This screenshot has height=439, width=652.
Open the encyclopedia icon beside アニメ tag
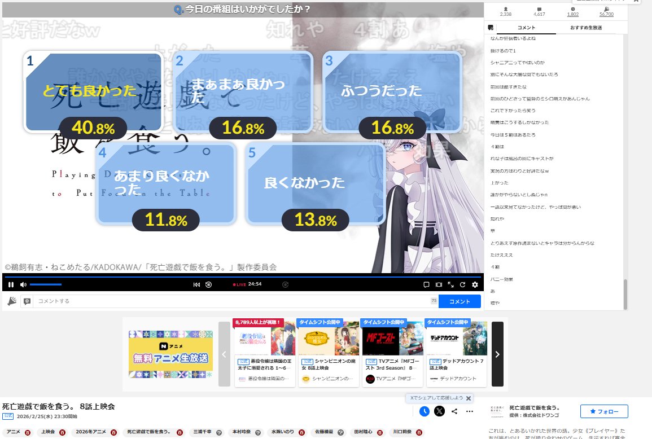[x=28, y=432]
